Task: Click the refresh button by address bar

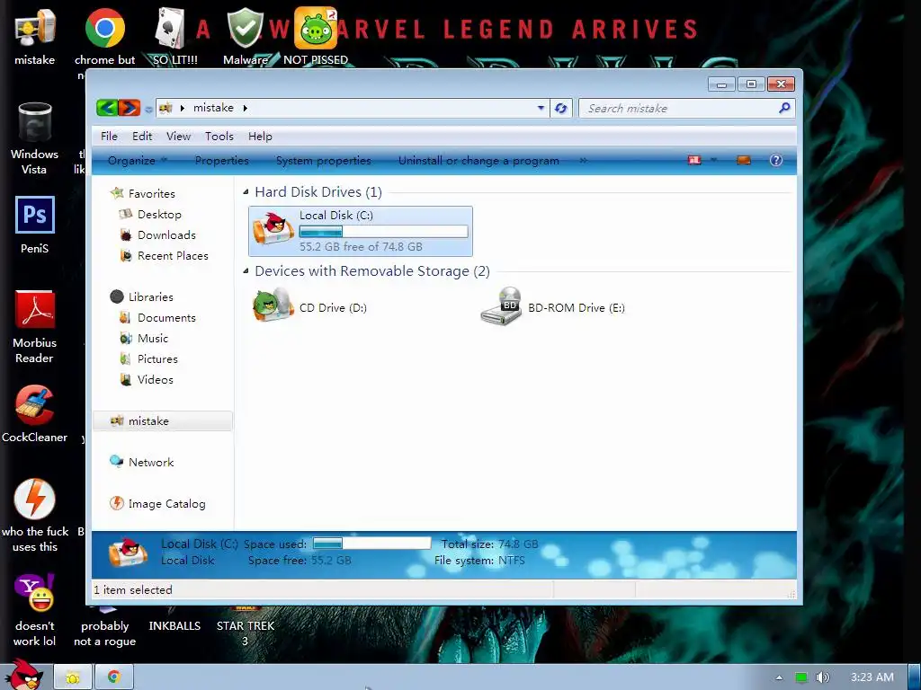Action: click(561, 108)
